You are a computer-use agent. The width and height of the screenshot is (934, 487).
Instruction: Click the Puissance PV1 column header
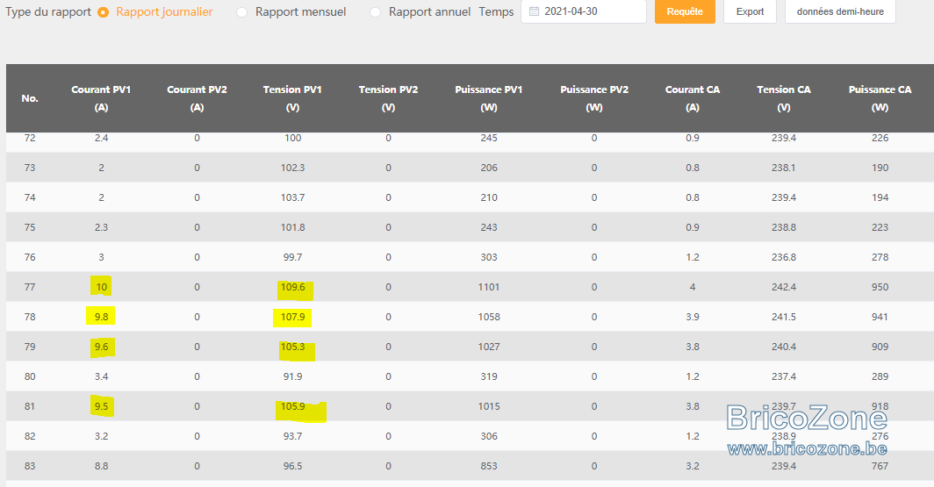coord(489,98)
